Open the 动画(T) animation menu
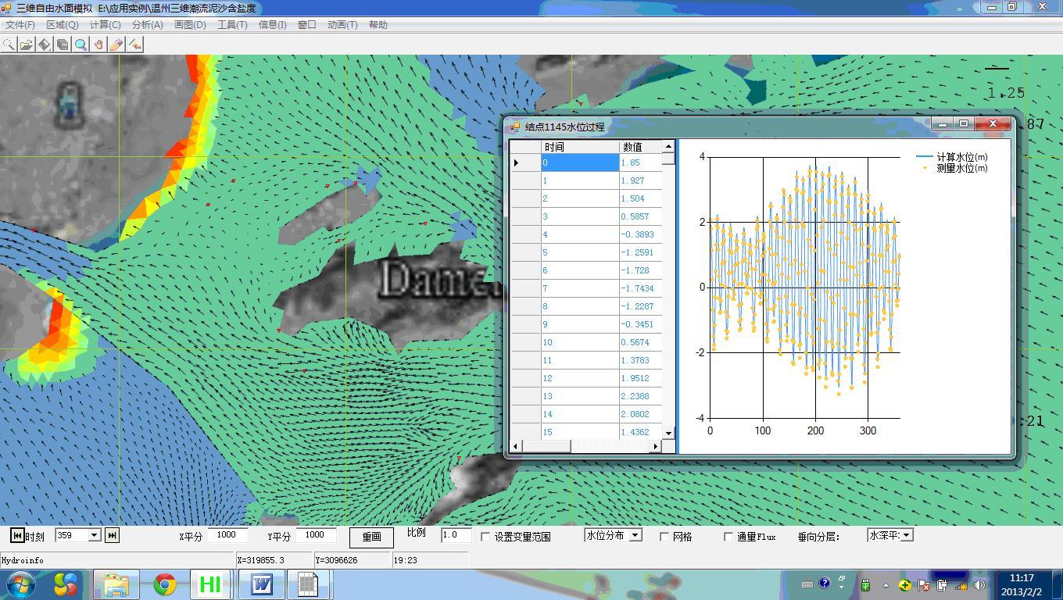The image size is (1063, 600). pos(342,24)
